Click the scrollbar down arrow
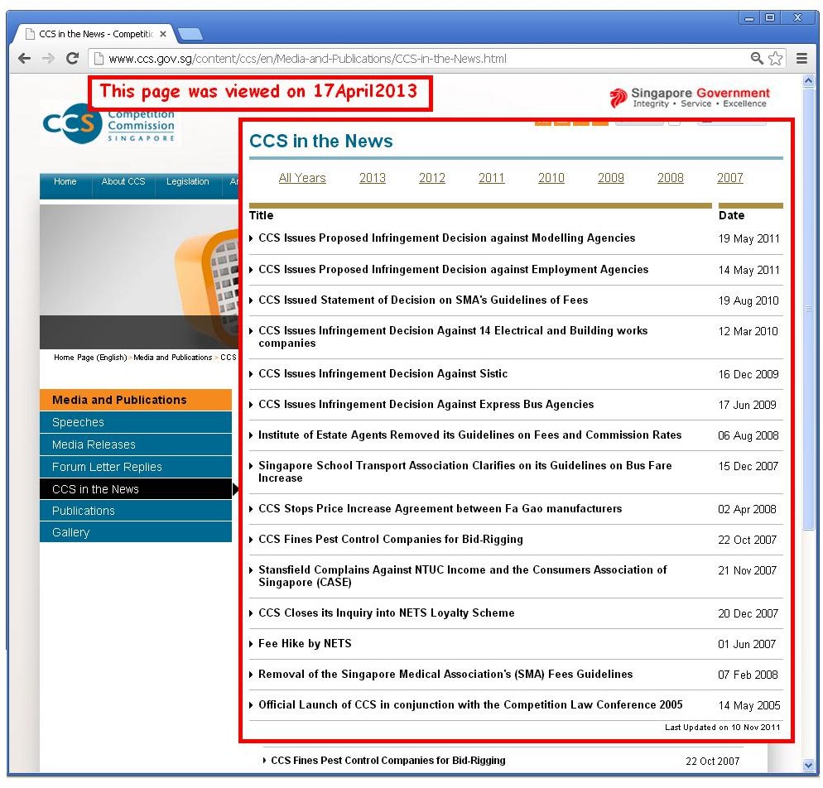This screenshot has height=788, width=823. 808,766
